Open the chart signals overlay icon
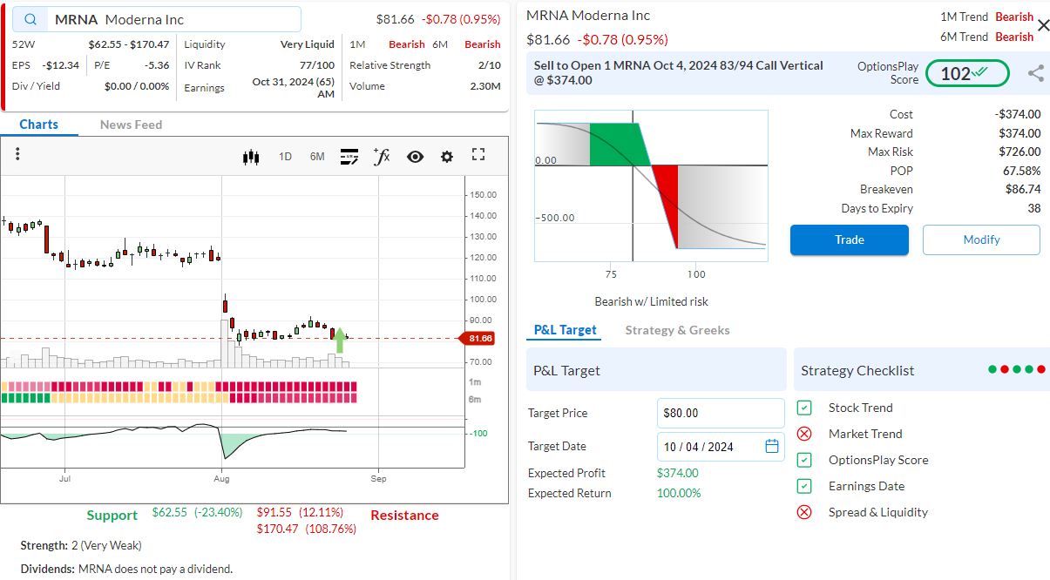 pyautogui.click(x=349, y=157)
